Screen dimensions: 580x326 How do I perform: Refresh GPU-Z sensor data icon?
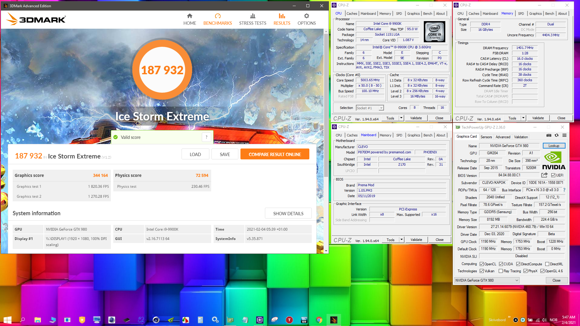pyautogui.click(x=556, y=136)
